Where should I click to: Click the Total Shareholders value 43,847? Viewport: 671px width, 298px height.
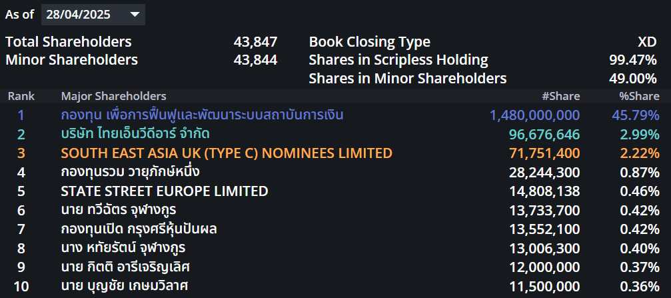(255, 42)
